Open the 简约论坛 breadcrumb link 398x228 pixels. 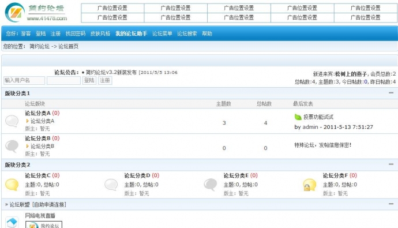click(x=39, y=46)
